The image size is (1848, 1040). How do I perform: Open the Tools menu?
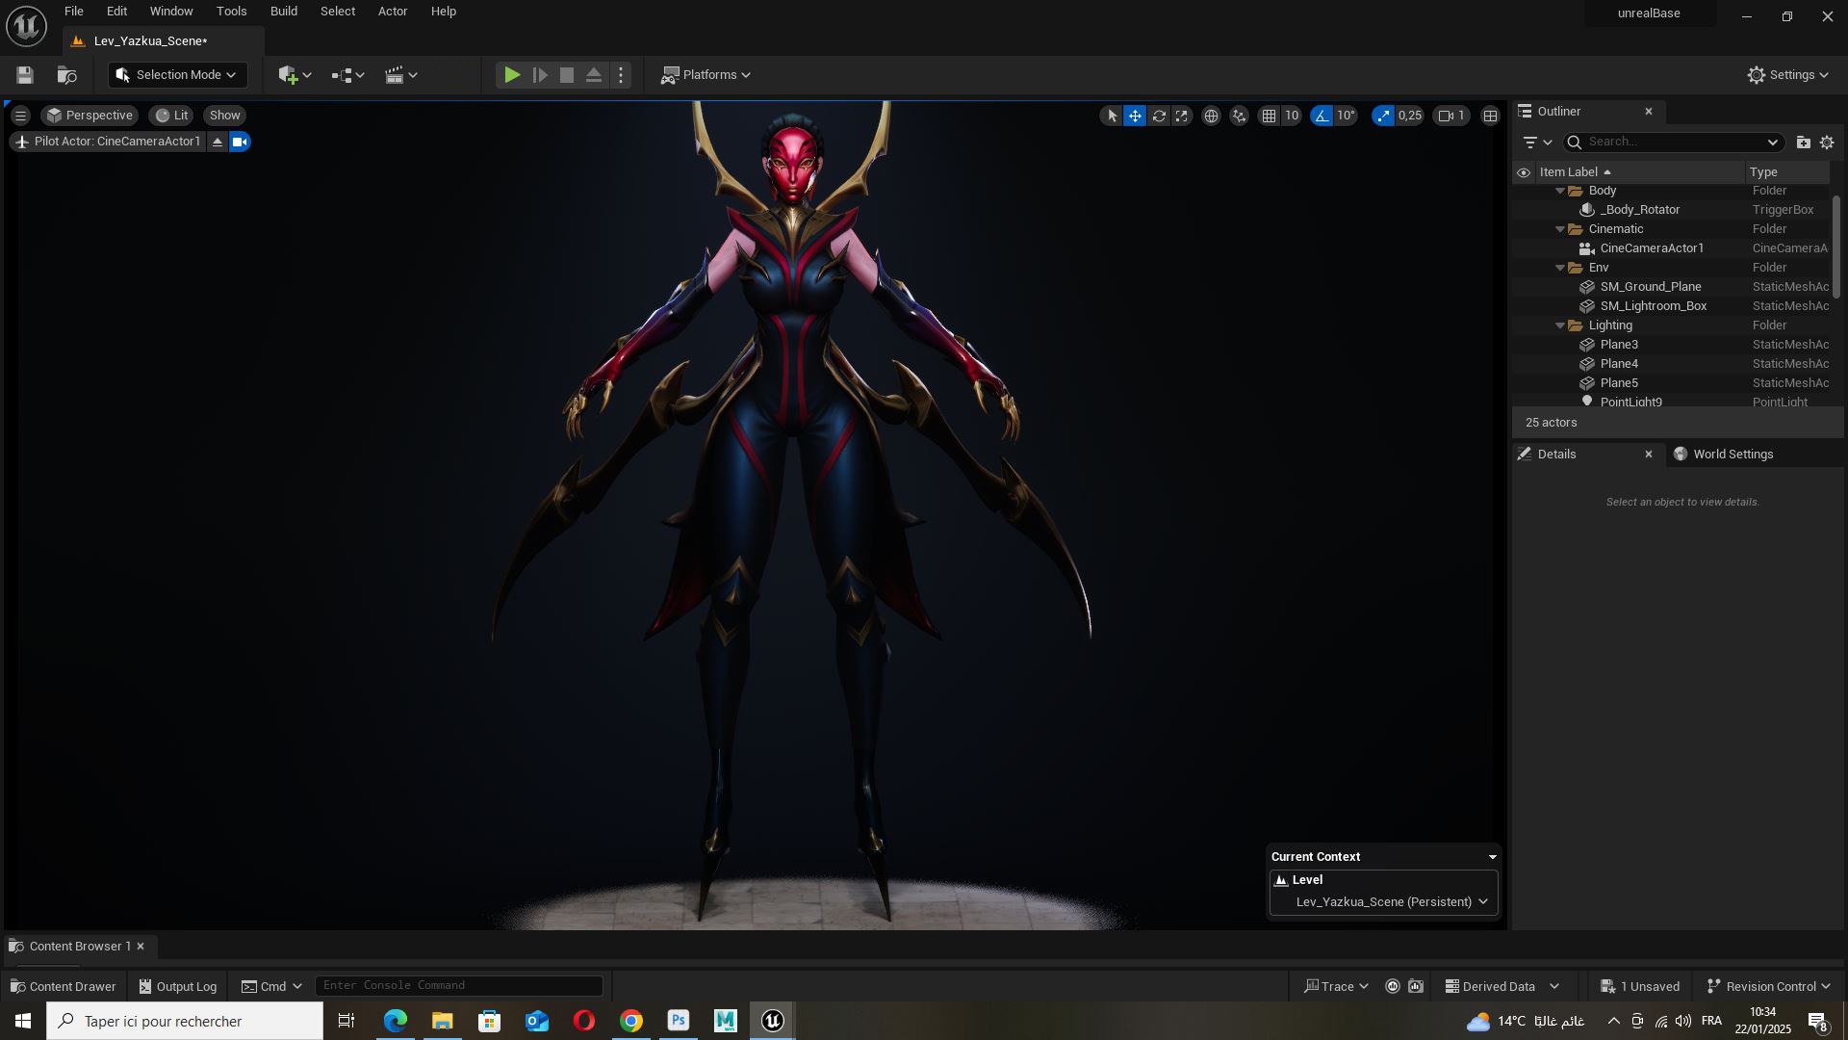click(x=231, y=12)
